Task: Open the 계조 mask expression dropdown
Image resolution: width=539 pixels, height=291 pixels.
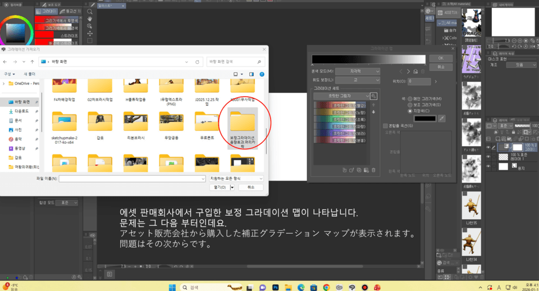Action: 521,65
